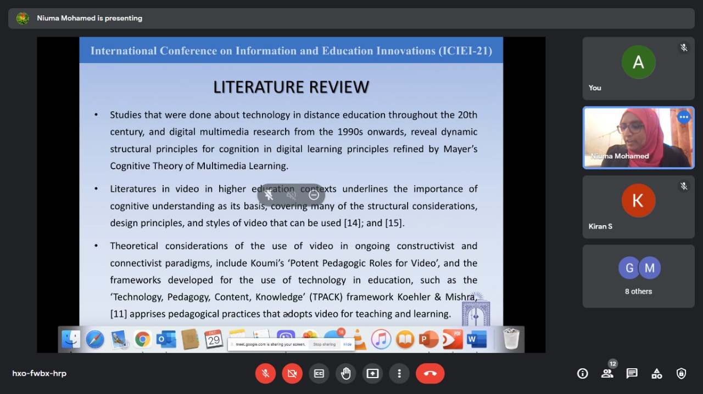The width and height of the screenshot is (703, 394).
Task: Click 'LITERATURE REVIEW' slide heading
Action: (291, 87)
